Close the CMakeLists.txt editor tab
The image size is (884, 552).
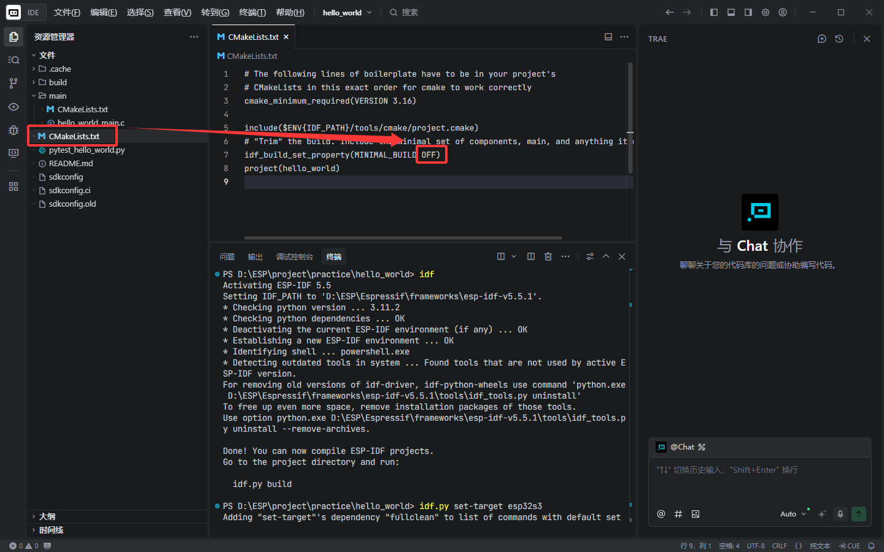coord(286,37)
